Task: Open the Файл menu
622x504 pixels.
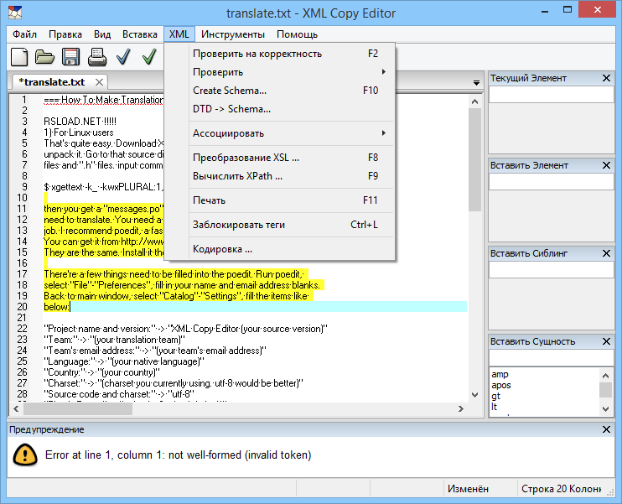Action: (24, 34)
